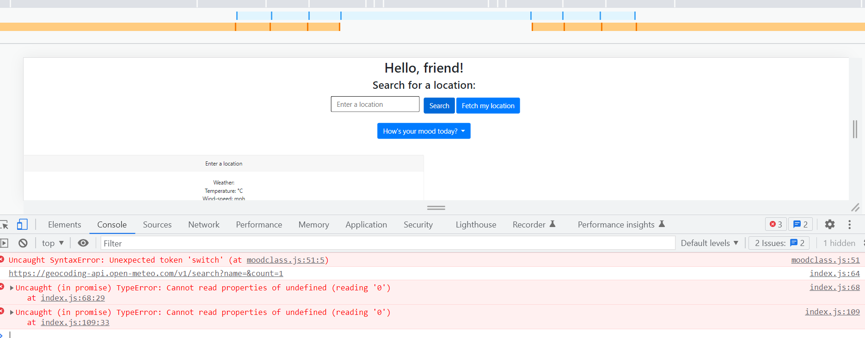Screen dimensions: 865x338
Task: Click the Enter a location input field
Action: click(375, 104)
